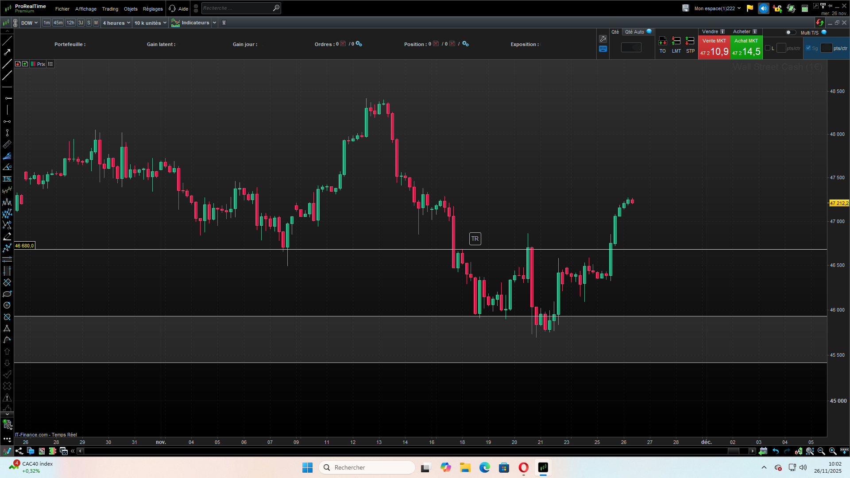Open the Affichage menu
The image size is (850, 478).
[85, 9]
